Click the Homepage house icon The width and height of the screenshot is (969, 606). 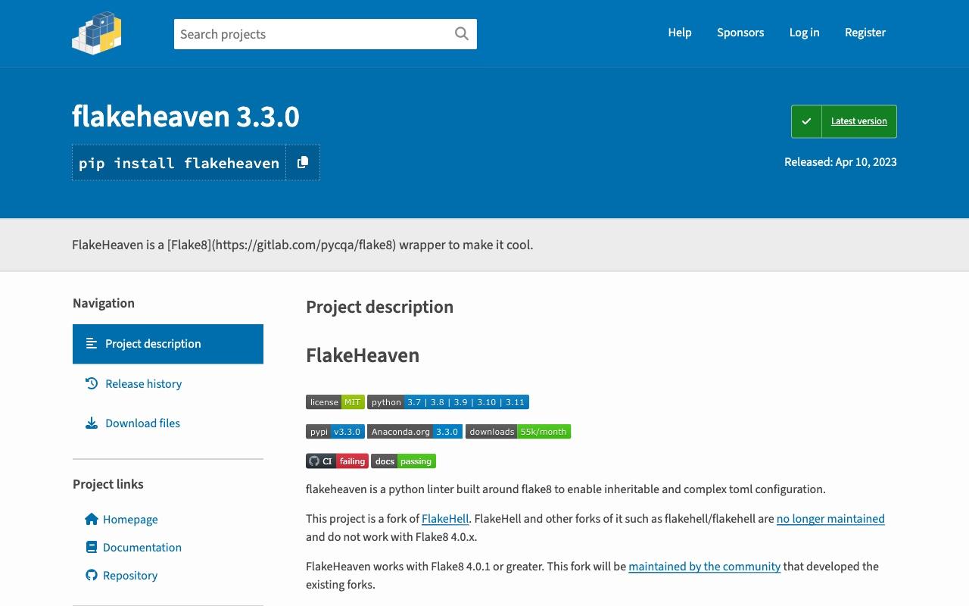pos(92,519)
